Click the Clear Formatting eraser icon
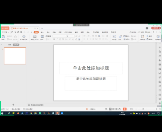The width and height of the screenshot is (162, 132). click(x=76, y=39)
